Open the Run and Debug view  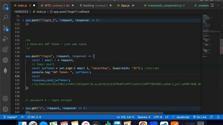[x=5, y=39]
